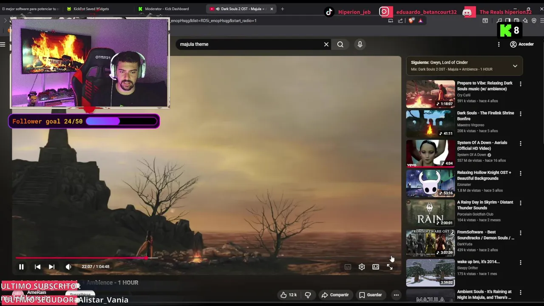Open Relaxing Hollow Knight OST video
The height and width of the screenshot is (306, 544).
click(x=430, y=183)
